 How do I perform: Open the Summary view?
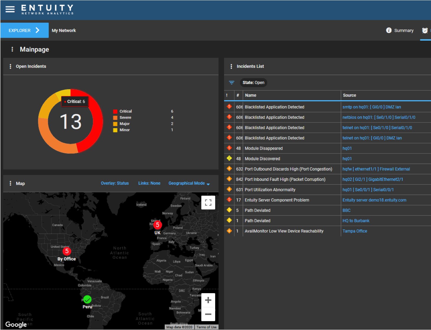[400, 30]
